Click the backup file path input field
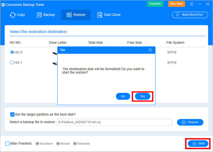213x152 pixels. (x=114, y=122)
